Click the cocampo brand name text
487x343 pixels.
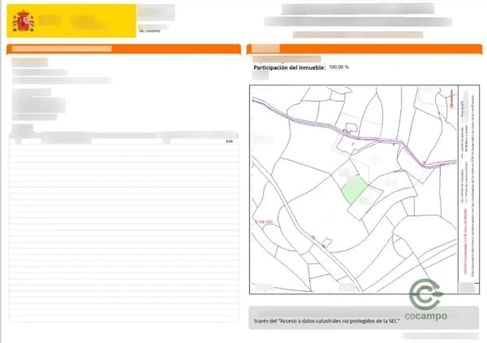pyautogui.click(x=427, y=316)
